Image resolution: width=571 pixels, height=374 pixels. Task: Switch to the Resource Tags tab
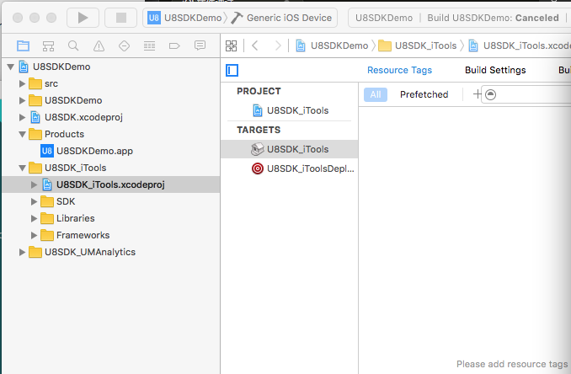pos(399,70)
